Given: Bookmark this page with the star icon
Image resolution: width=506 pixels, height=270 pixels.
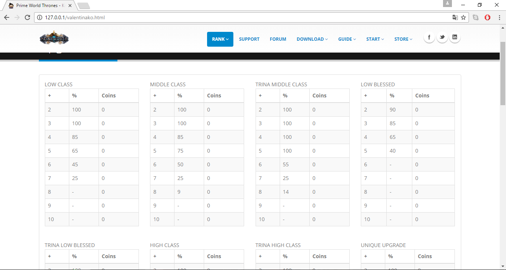Looking at the screenshot, I should click(x=463, y=17).
